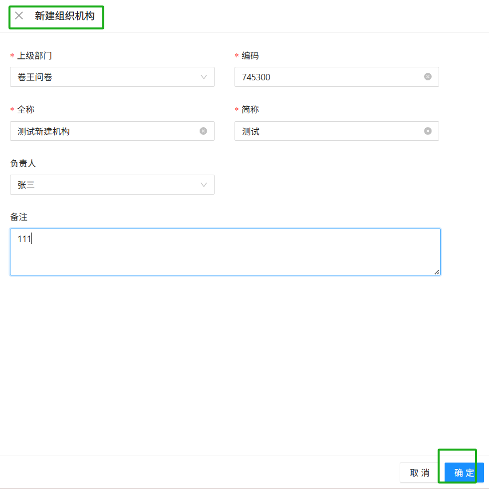Viewport: 489px width, 489px height.
Task: Close the 新建组织机构 dialog with the X icon
Action: [x=19, y=15]
